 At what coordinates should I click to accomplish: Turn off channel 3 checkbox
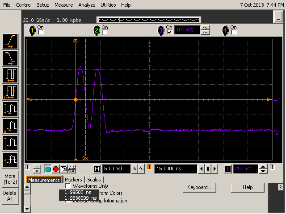tap(169, 33)
